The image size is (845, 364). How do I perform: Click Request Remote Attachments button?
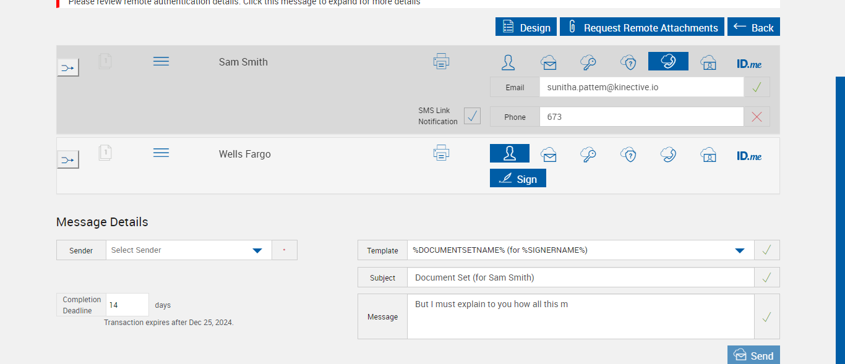tap(641, 27)
